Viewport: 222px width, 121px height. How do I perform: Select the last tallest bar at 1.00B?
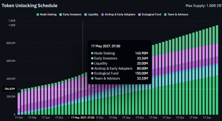[x=217, y=70]
